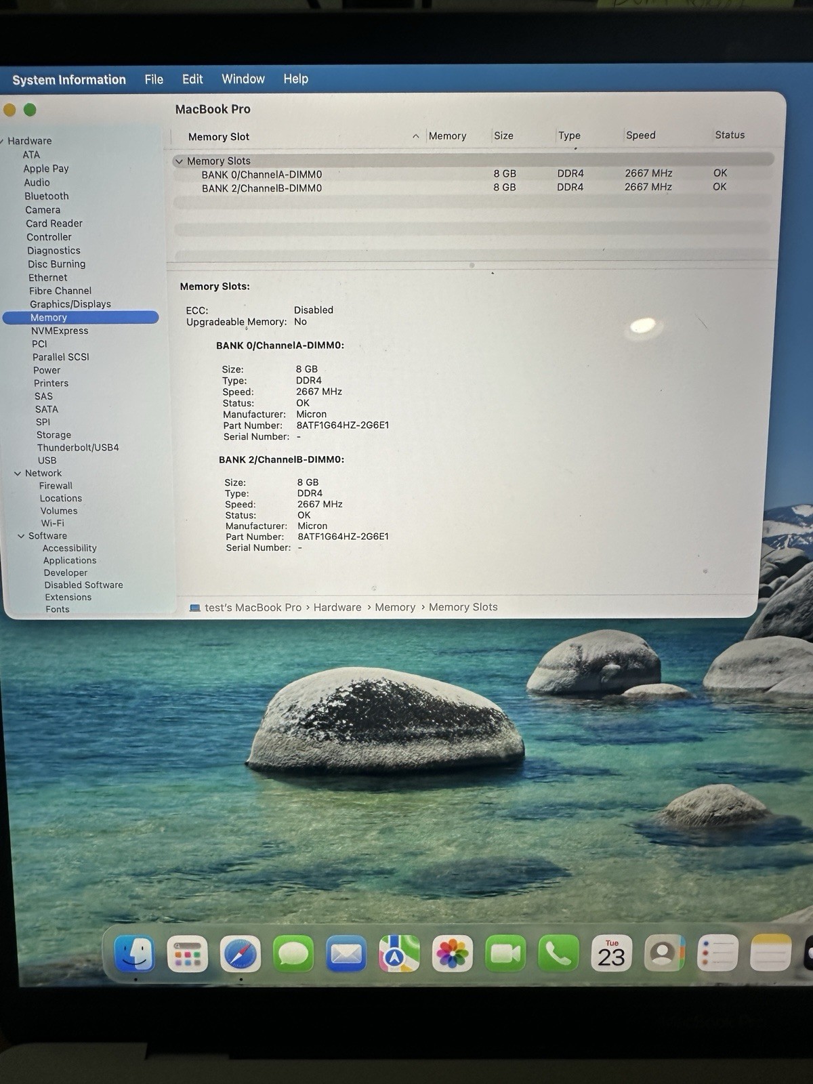Image resolution: width=813 pixels, height=1084 pixels.
Task: Collapse the Software sidebar section
Action: point(21,536)
